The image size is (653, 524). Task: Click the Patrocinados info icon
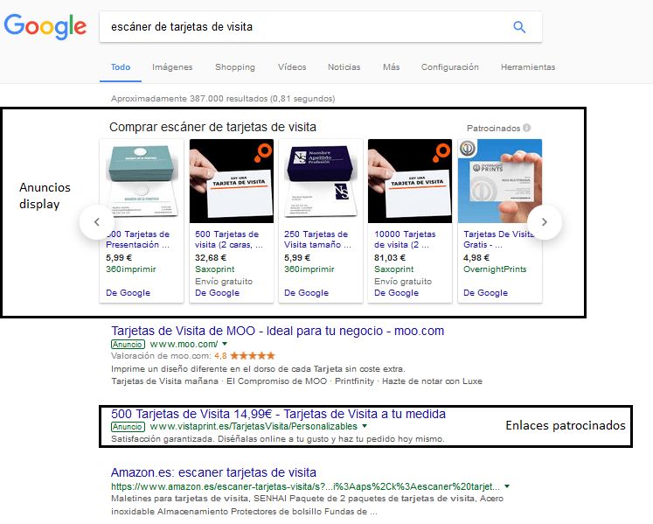(527, 128)
